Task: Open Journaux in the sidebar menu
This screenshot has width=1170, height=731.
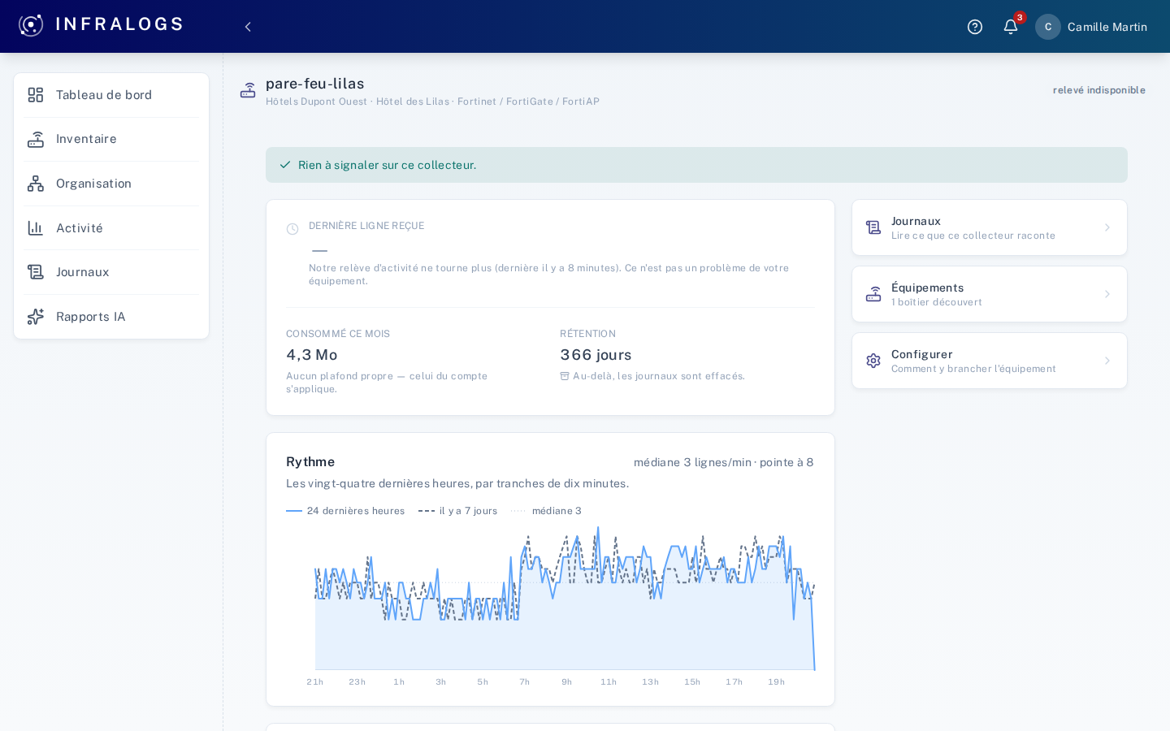Action: (x=111, y=272)
